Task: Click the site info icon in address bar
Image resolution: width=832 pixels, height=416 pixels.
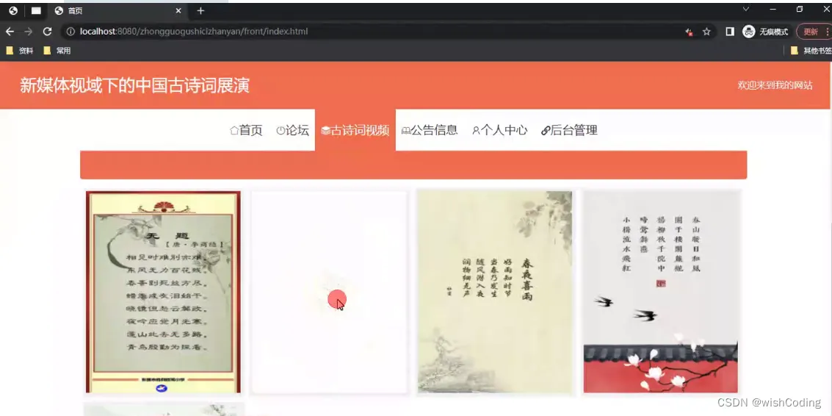Action: (70, 32)
